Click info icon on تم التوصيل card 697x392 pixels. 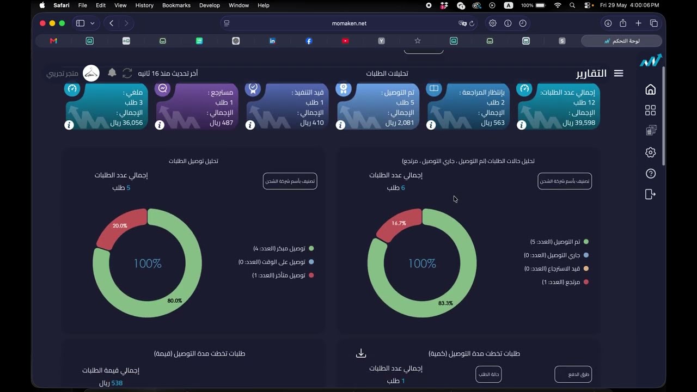pyautogui.click(x=341, y=125)
